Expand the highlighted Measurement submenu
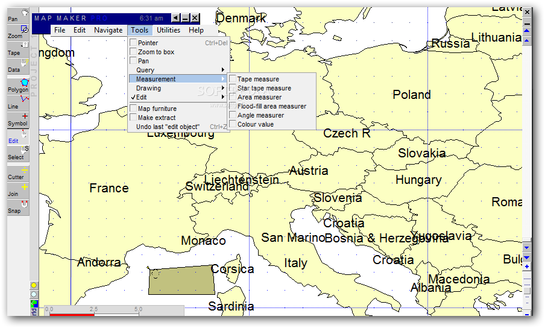This screenshot has height=328, width=545. (178, 79)
